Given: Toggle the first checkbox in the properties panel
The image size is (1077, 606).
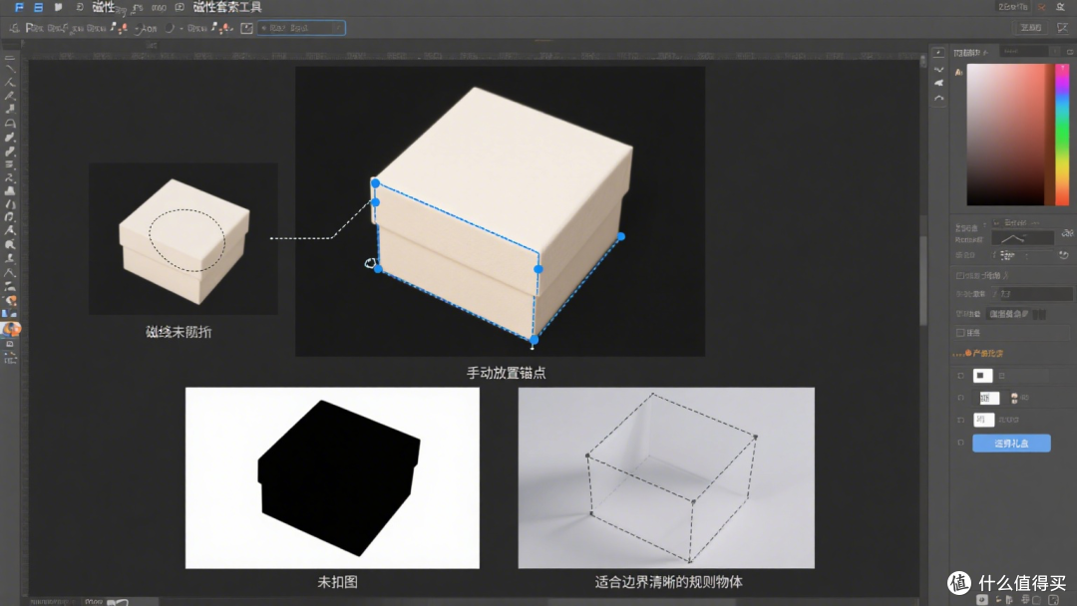Looking at the screenshot, I should (x=960, y=276).
